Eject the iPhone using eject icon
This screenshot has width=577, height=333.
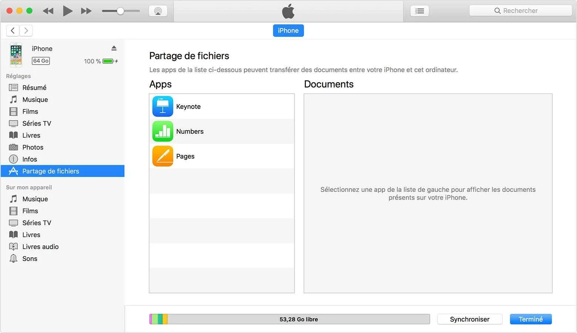(x=114, y=48)
